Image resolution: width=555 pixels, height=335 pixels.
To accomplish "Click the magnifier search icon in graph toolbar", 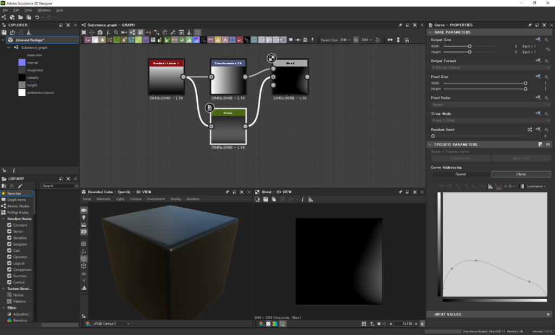I will (x=116, y=32).
